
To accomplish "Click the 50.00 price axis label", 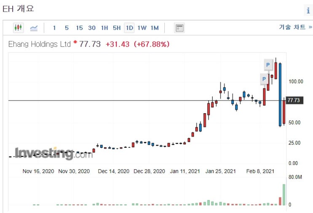I will 294,122.
